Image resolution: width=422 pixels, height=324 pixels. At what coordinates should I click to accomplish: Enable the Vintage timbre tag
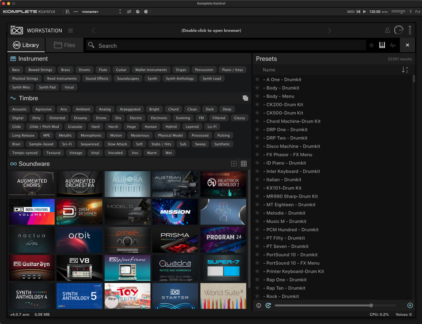click(76, 152)
